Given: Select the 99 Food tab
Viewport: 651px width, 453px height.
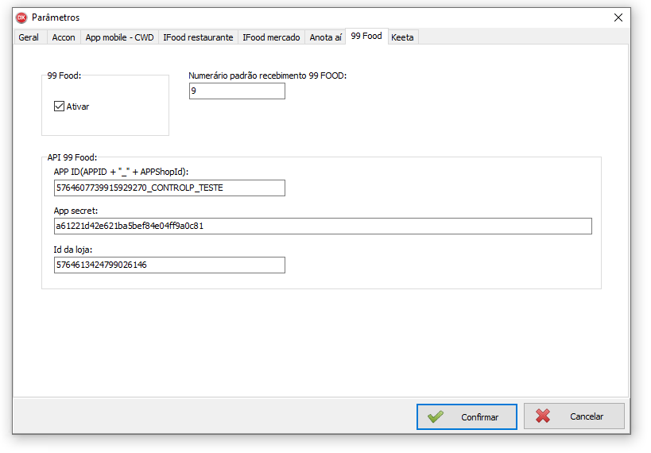Looking at the screenshot, I should 366,36.
